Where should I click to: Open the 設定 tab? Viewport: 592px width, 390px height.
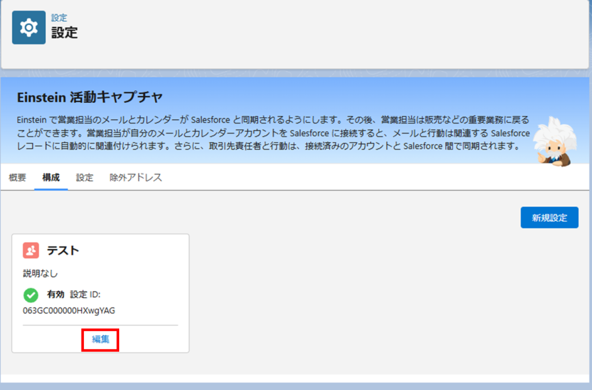(84, 177)
